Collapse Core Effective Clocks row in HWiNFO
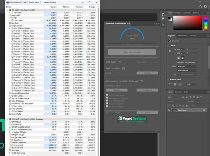Image resolution: width=210 pixels, height=156 pixels. pyautogui.click(x=10, y=28)
